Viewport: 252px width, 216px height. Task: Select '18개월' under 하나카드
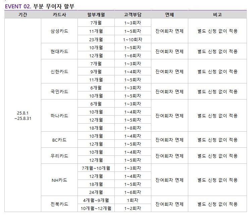click(96, 128)
